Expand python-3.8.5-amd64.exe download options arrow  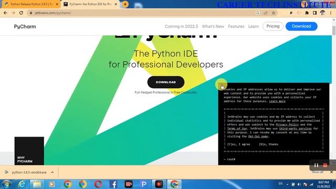pyautogui.click(x=52, y=172)
